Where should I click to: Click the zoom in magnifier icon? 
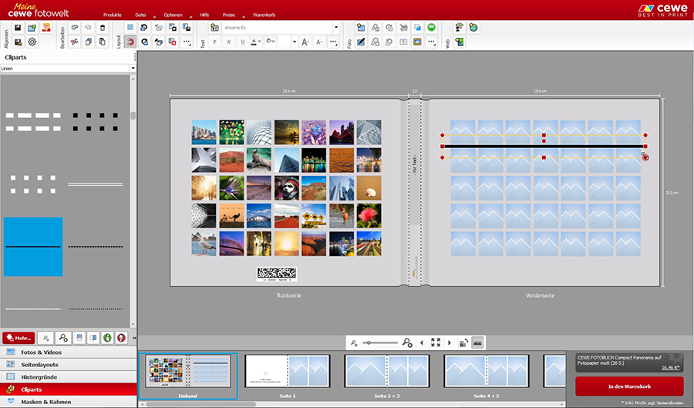(x=407, y=342)
